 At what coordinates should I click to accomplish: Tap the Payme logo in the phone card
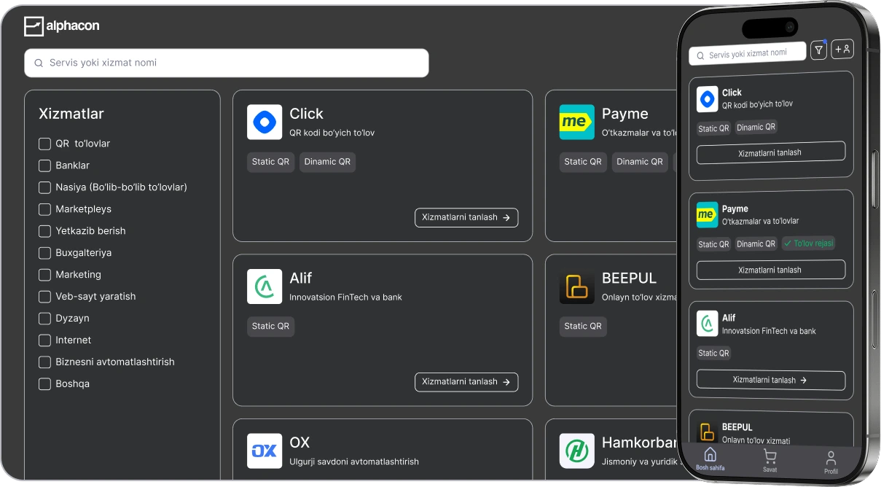(707, 215)
